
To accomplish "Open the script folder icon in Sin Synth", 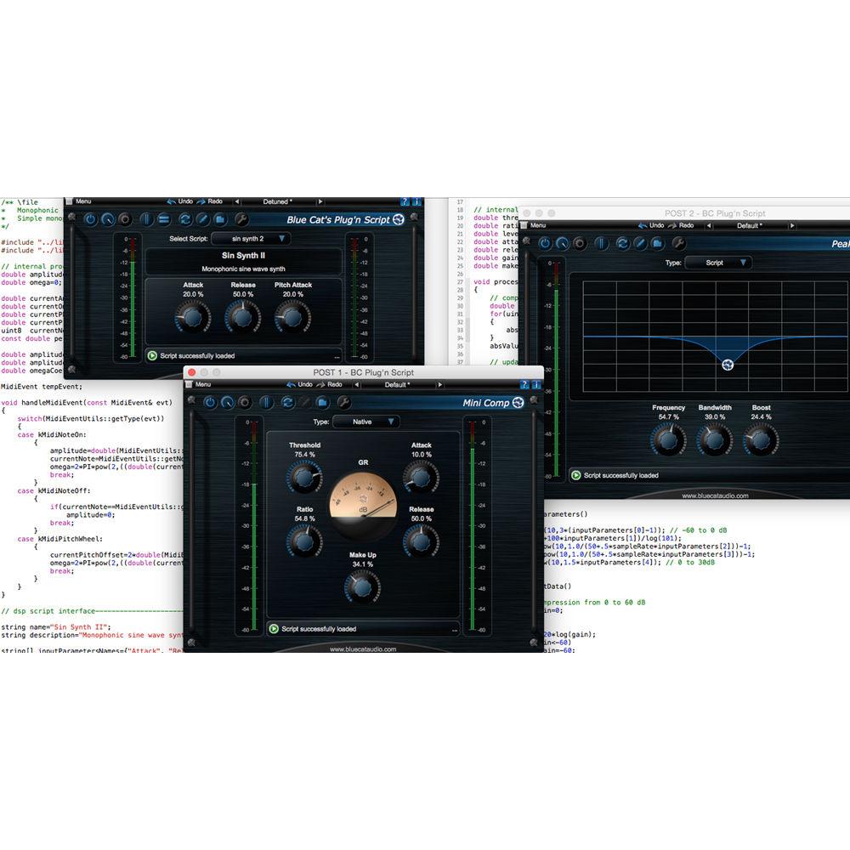I will [x=222, y=219].
